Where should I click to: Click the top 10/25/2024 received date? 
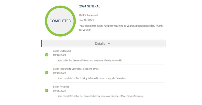tap(86, 20)
